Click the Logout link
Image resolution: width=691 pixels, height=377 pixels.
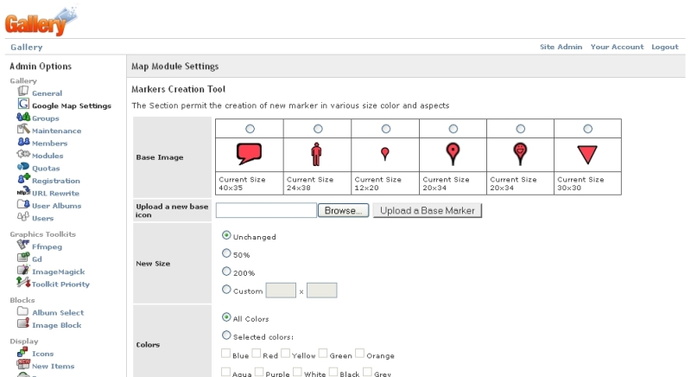point(664,47)
